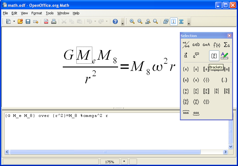Open the Catalog sigma symbol icon

(x=181, y=21)
